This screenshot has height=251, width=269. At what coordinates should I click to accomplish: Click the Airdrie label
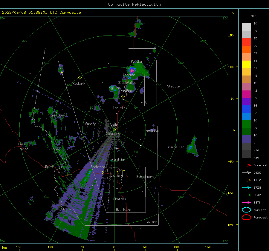point(118,159)
